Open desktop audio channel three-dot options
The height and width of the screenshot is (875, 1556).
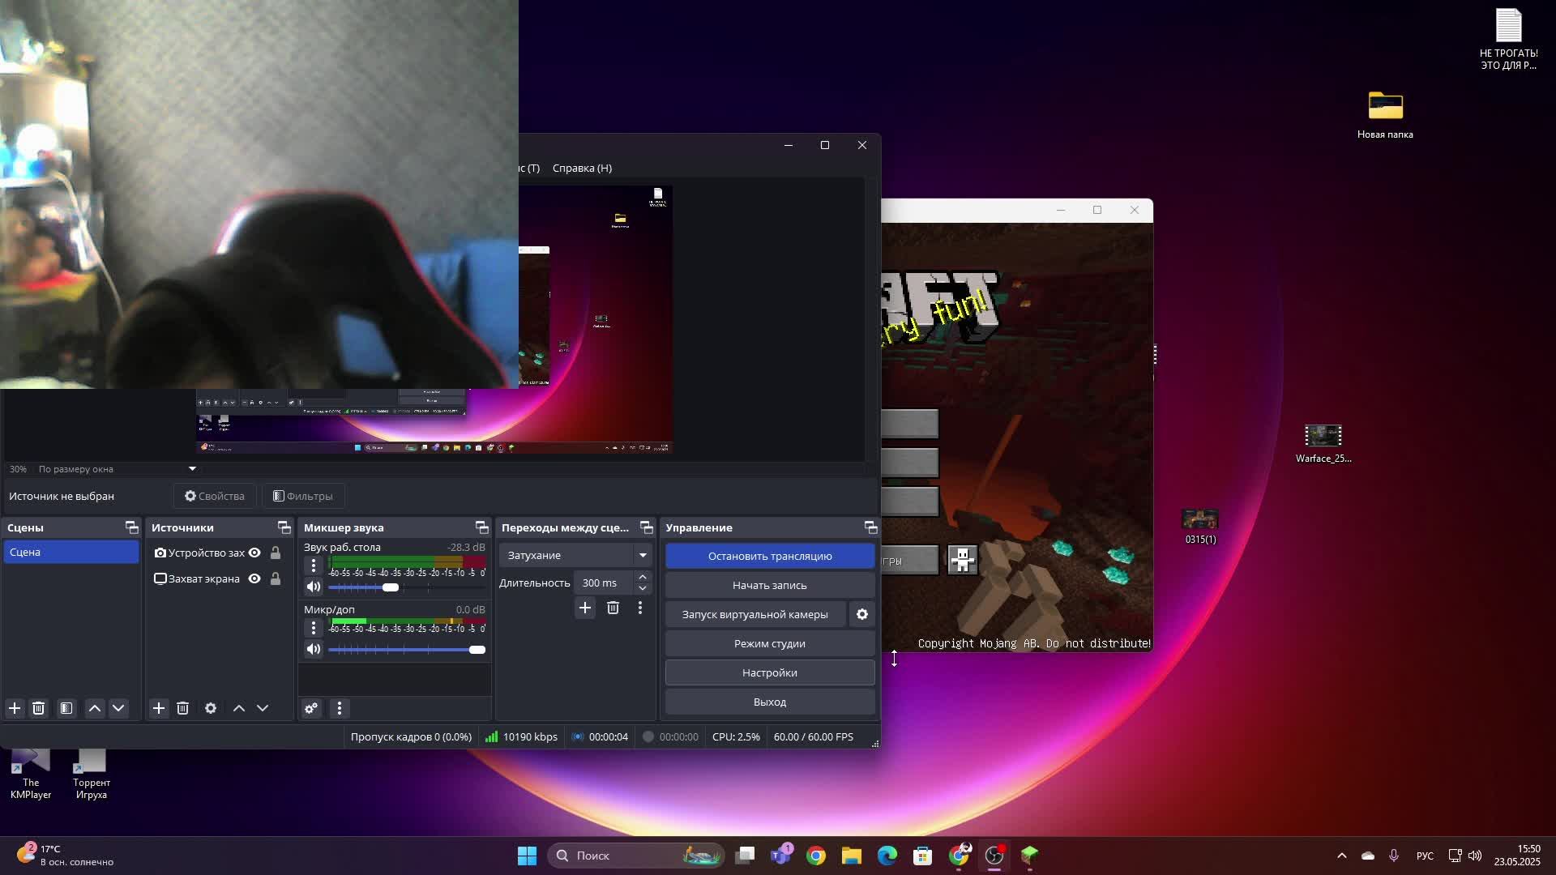[314, 566]
